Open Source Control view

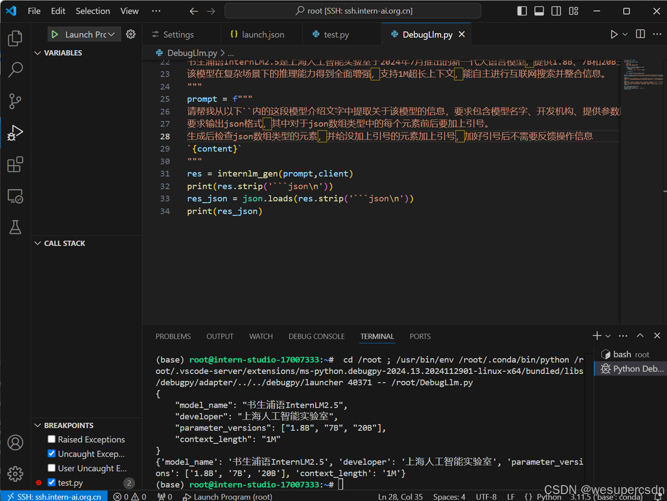coord(15,101)
